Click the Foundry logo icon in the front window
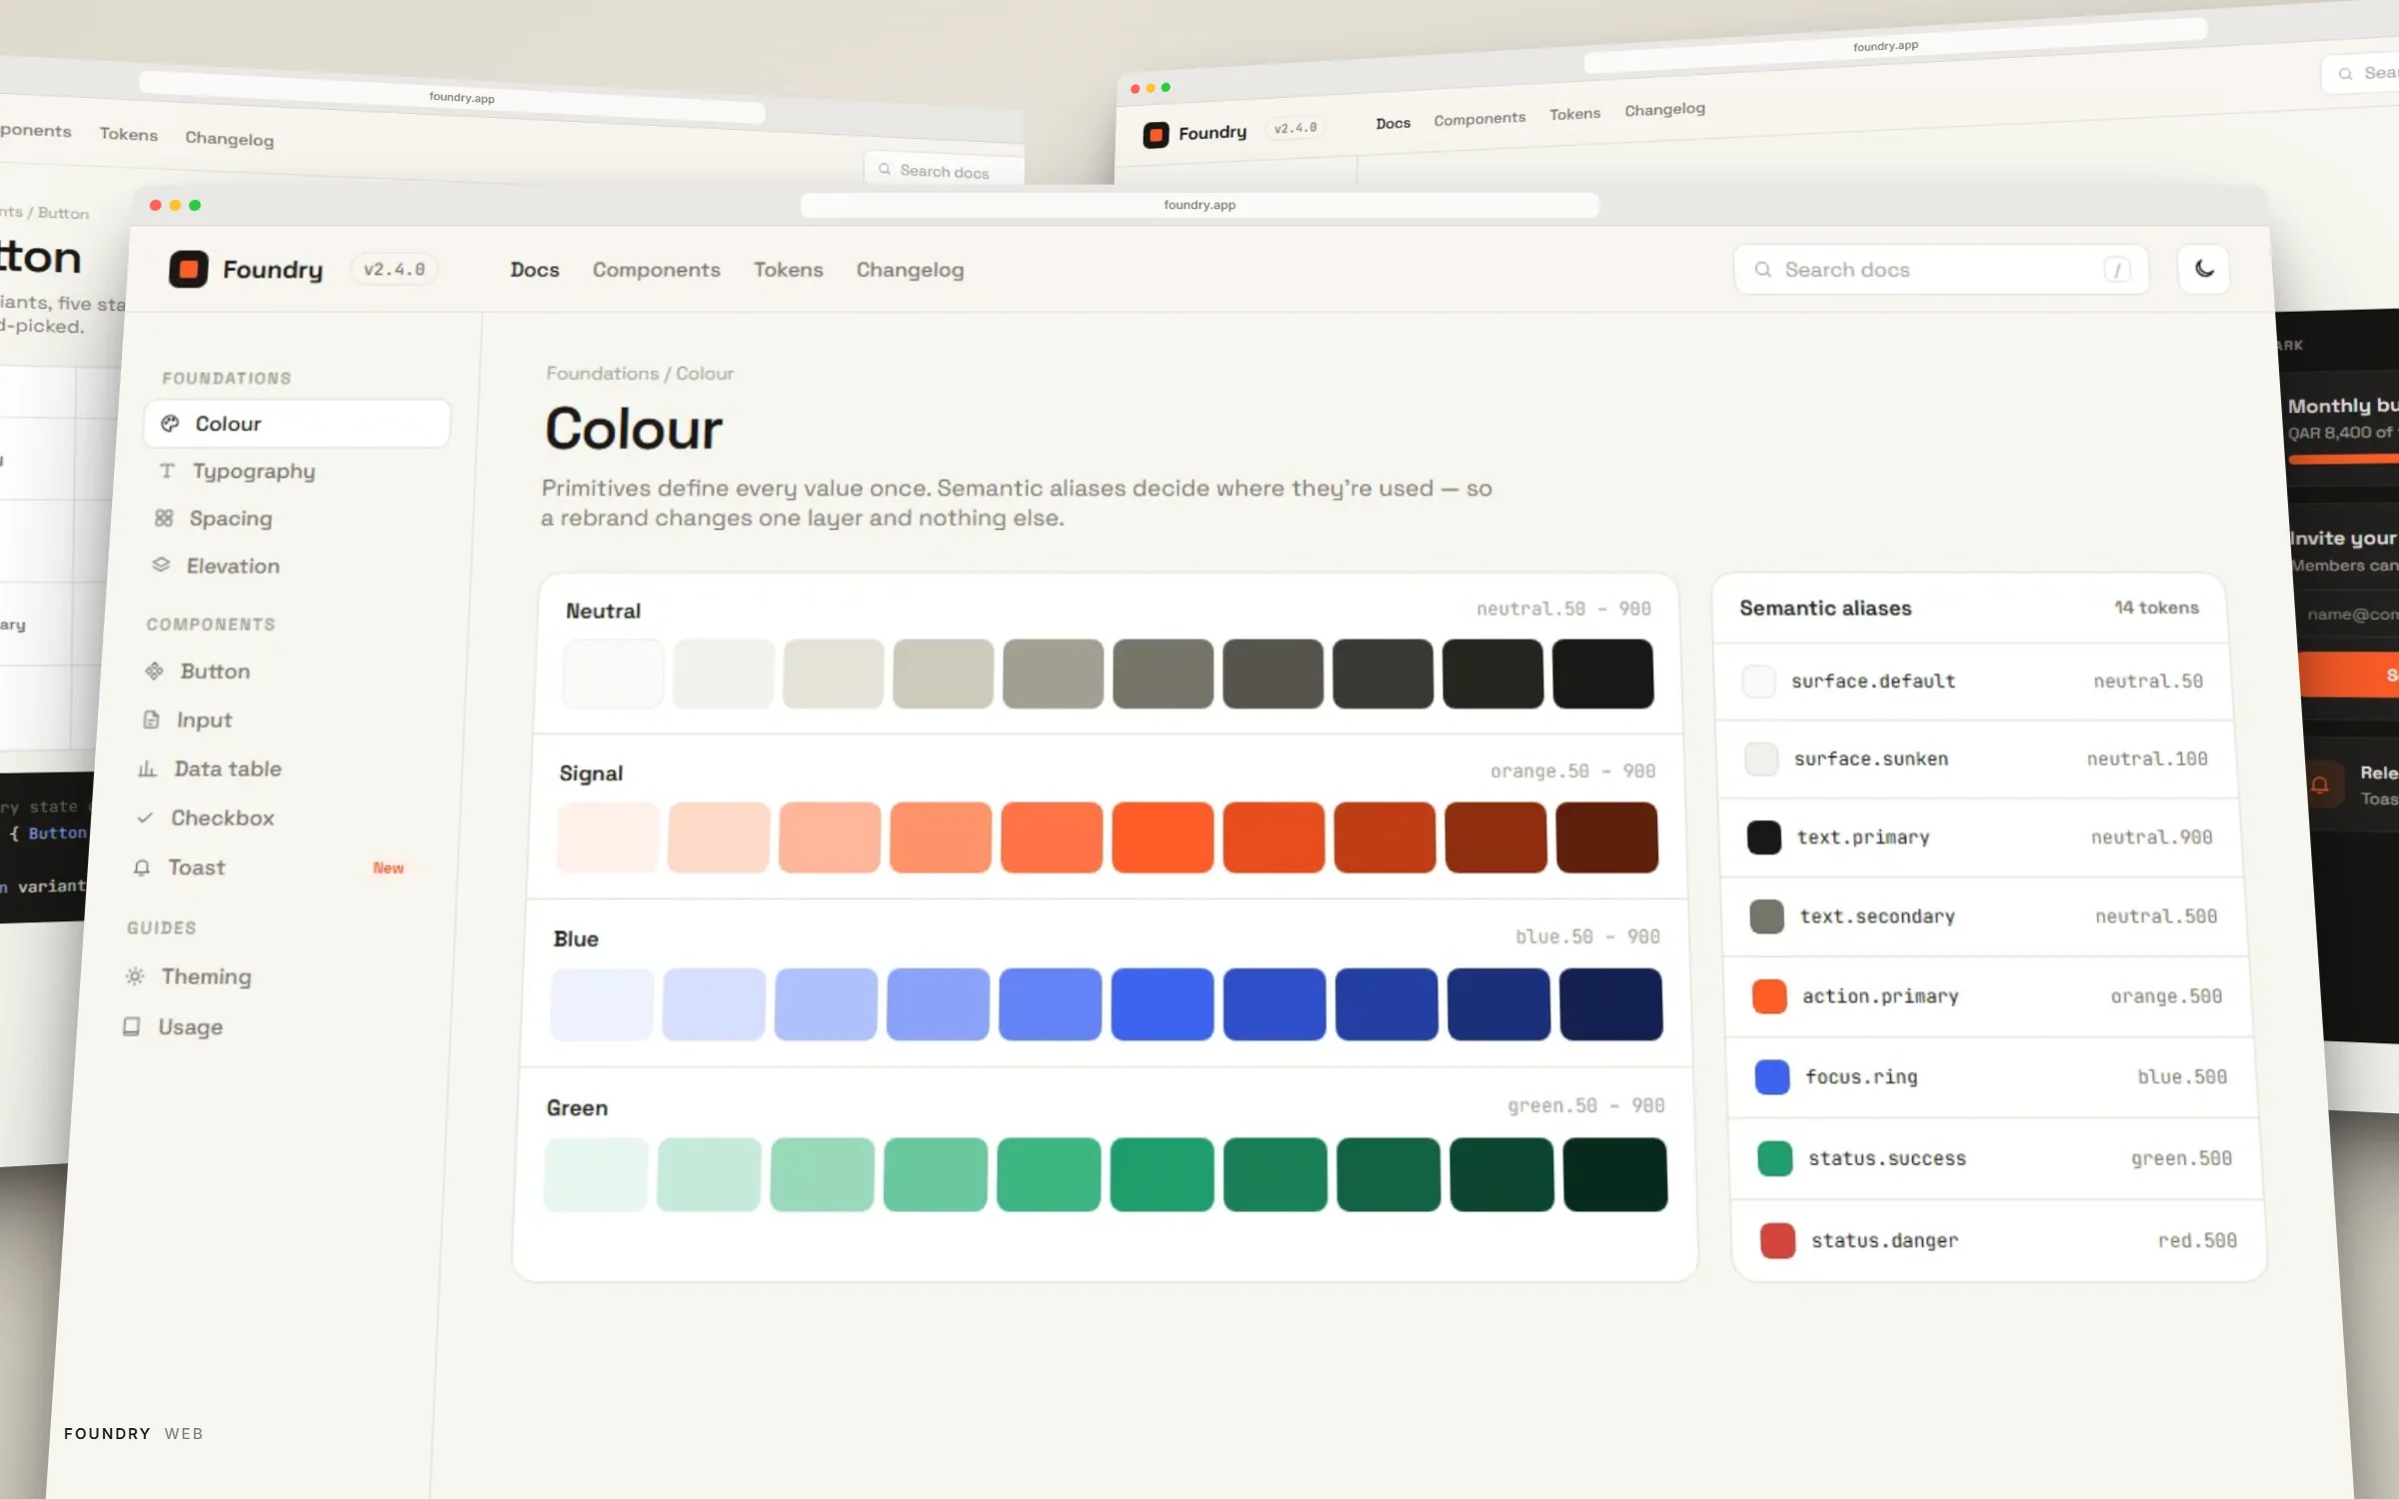Screen dimensions: 2399x1499 click(188, 269)
